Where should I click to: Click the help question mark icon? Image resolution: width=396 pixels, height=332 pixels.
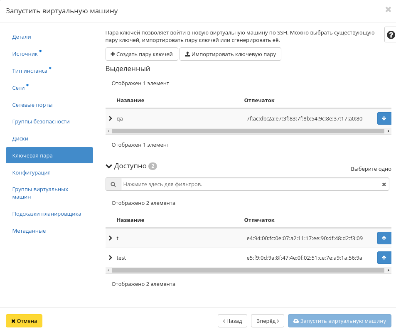click(x=391, y=35)
